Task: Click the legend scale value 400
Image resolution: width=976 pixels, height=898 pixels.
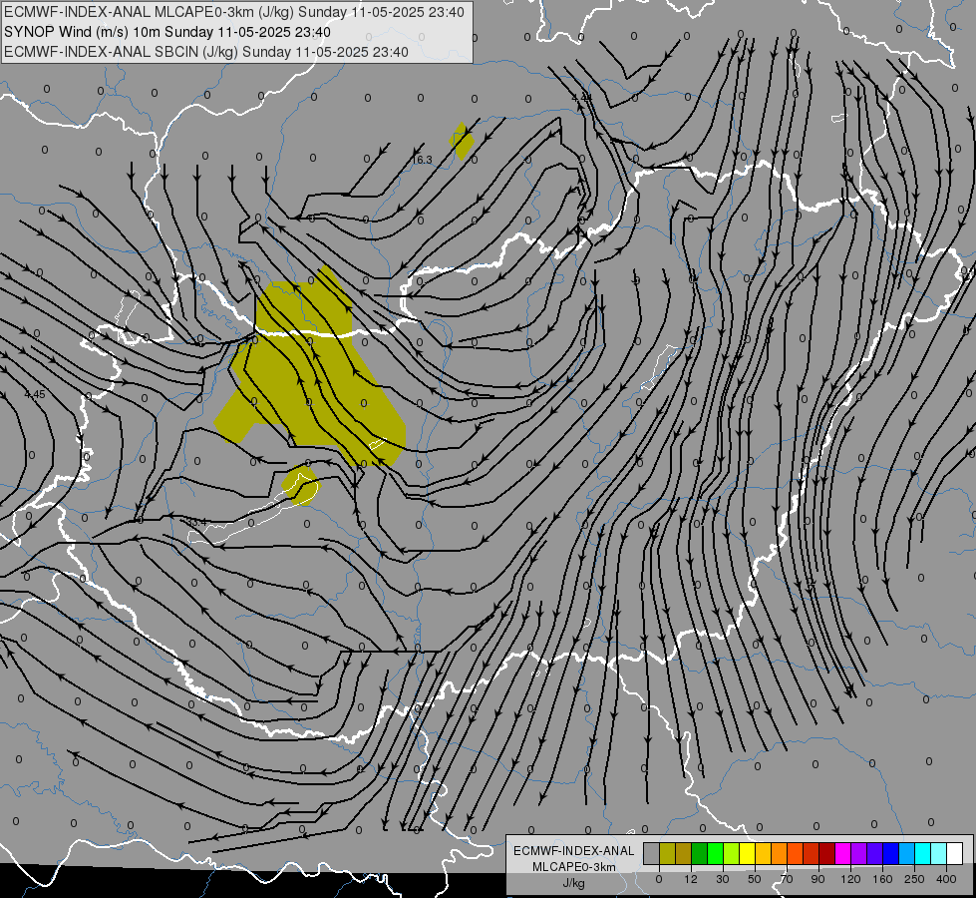Action: [946, 879]
